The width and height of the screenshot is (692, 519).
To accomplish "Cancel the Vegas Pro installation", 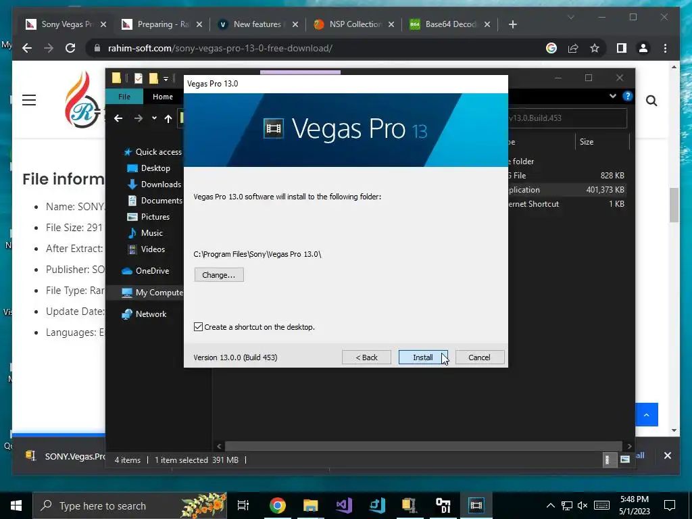I will 479,357.
